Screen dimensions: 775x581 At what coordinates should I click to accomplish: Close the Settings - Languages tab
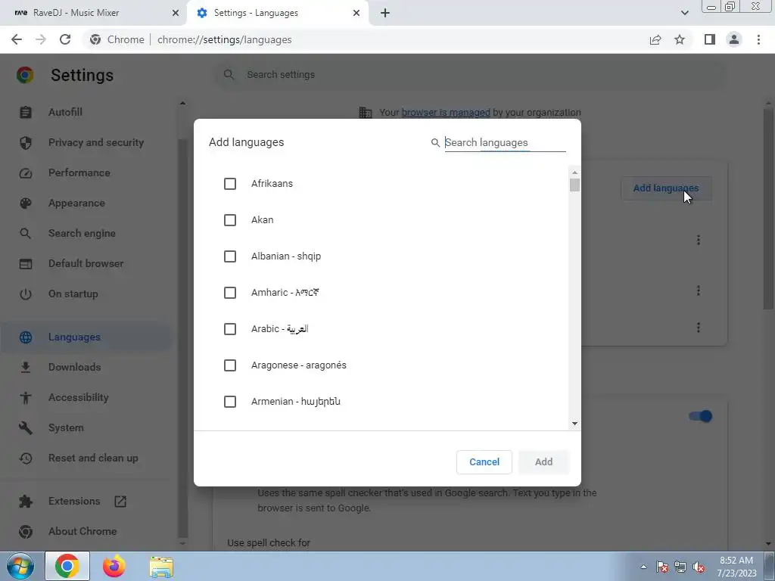pos(356,13)
